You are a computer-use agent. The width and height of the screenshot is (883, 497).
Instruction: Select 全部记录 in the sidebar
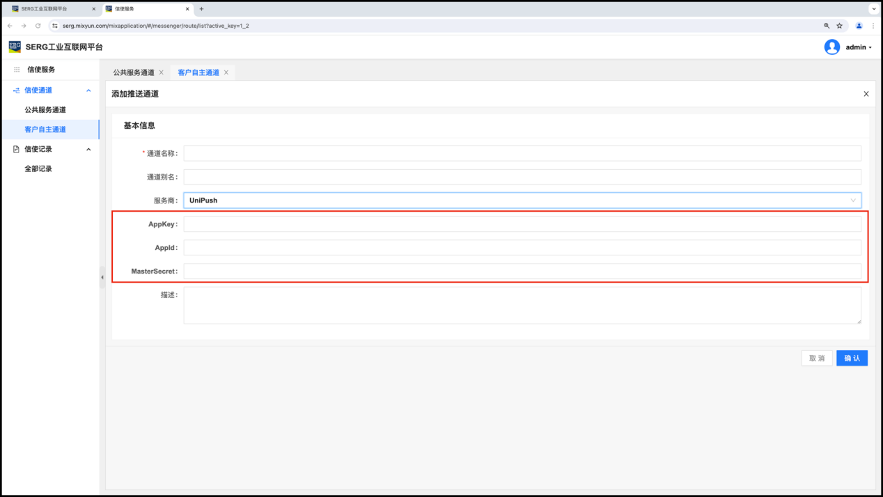(x=38, y=168)
